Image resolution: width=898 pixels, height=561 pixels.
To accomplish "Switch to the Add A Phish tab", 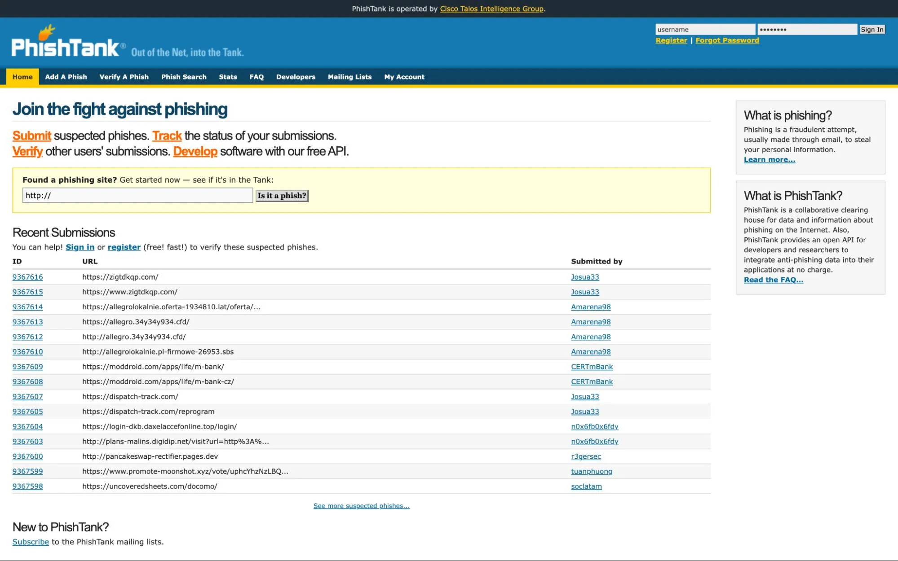I will [x=66, y=77].
